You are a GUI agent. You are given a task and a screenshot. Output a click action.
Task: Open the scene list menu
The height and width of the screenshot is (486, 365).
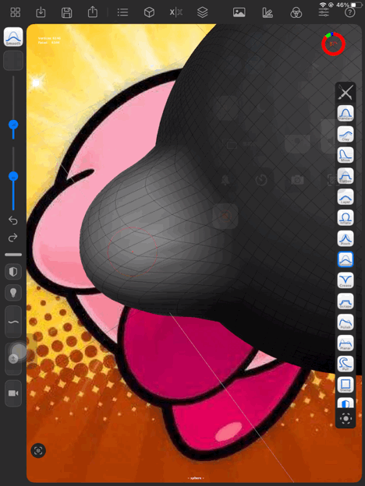tap(123, 12)
